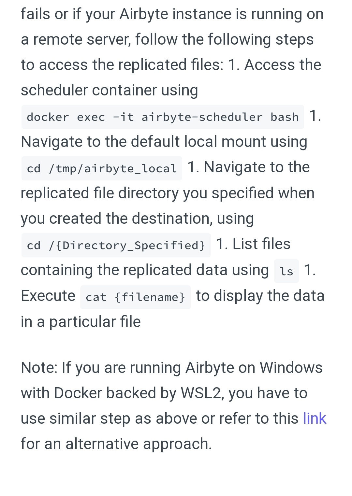Viewport: 352px width, 496px height.
Task: Select the 'cat {filename}' code snippet
Action: click(x=136, y=297)
